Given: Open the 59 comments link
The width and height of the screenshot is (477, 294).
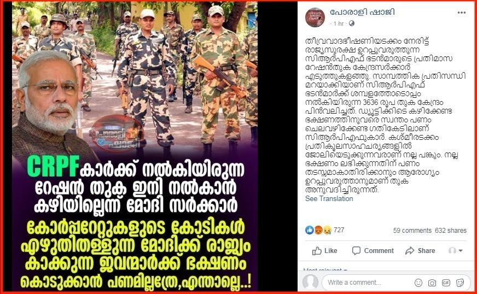Looking at the screenshot, I should pyautogui.click(x=412, y=231).
